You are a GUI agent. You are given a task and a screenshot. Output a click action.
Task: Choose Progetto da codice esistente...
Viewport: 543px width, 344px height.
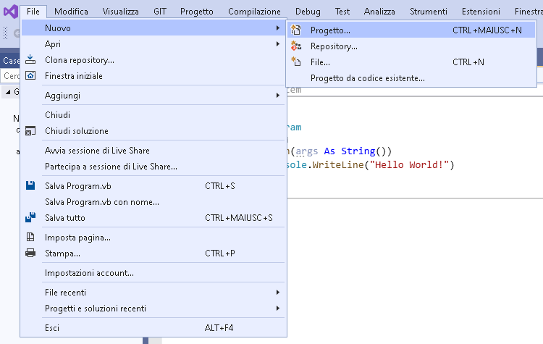[411, 78]
